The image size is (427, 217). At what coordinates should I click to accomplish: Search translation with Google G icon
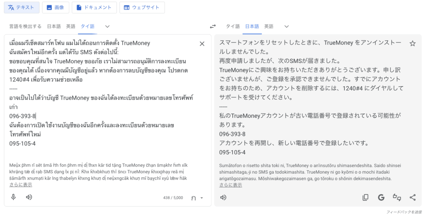click(x=381, y=197)
